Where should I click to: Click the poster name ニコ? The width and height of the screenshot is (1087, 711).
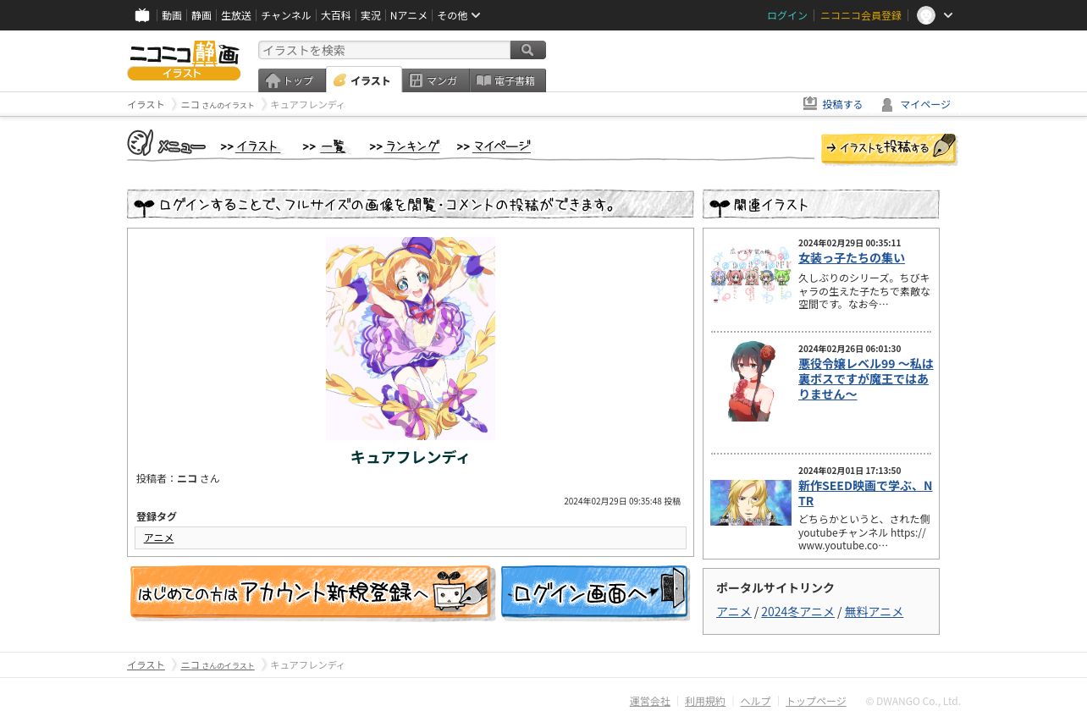pyautogui.click(x=187, y=478)
